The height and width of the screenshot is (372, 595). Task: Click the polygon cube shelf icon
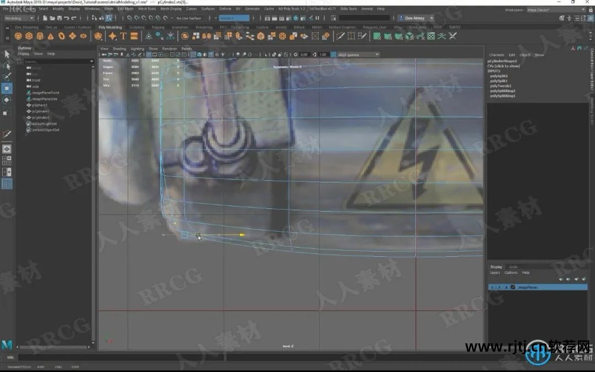click(29, 36)
